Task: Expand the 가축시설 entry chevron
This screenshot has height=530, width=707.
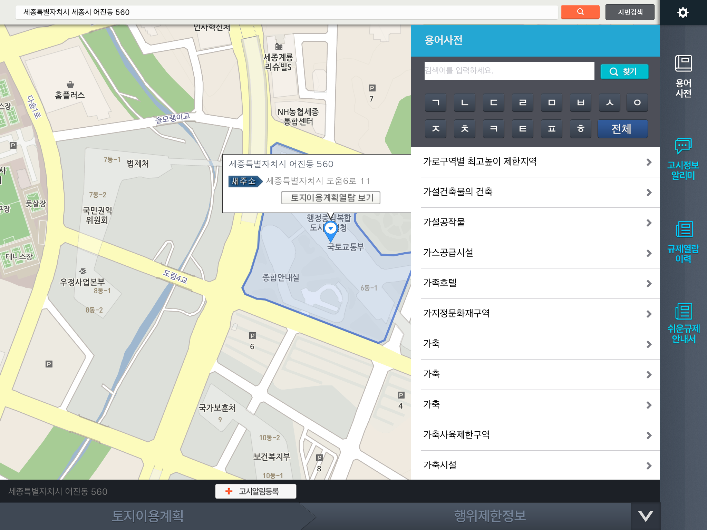Action: [x=649, y=466]
